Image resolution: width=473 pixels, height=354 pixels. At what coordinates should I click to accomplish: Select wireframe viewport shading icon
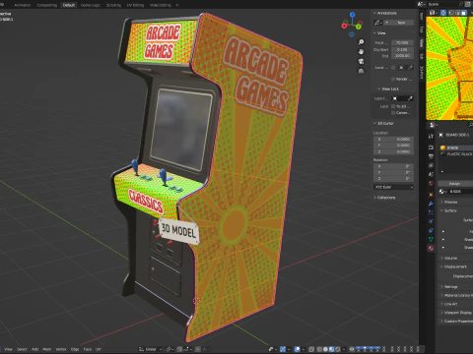pyautogui.click(x=319, y=349)
